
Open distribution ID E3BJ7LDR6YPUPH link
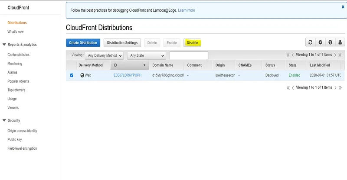[128, 75]
